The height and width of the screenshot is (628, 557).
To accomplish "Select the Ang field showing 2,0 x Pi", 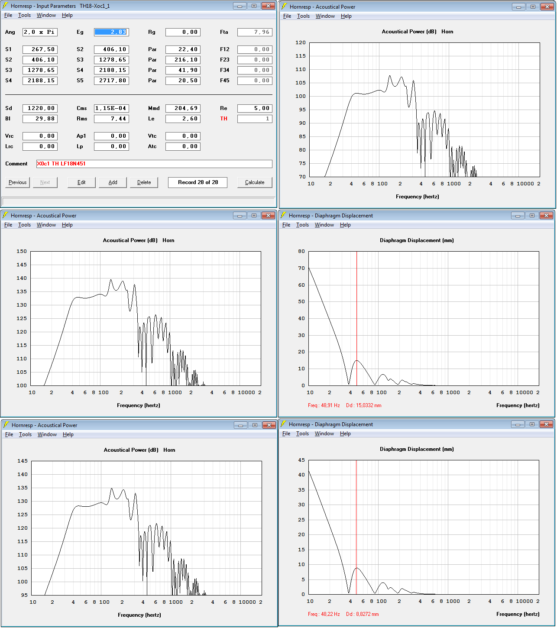I will coord(40,32).
